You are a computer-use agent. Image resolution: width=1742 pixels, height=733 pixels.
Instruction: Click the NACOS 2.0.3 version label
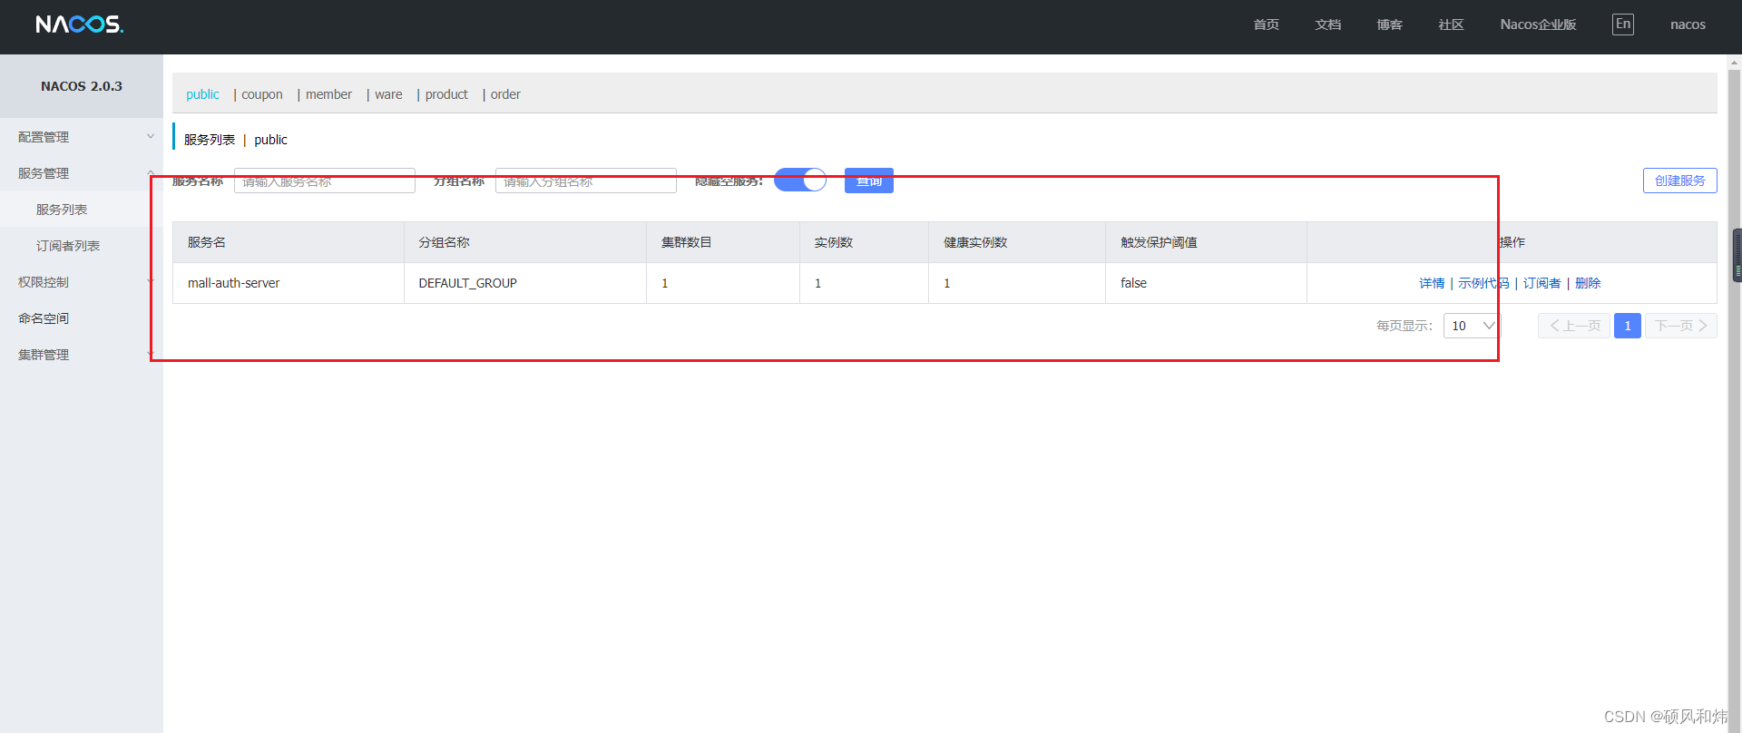(82, 86)
